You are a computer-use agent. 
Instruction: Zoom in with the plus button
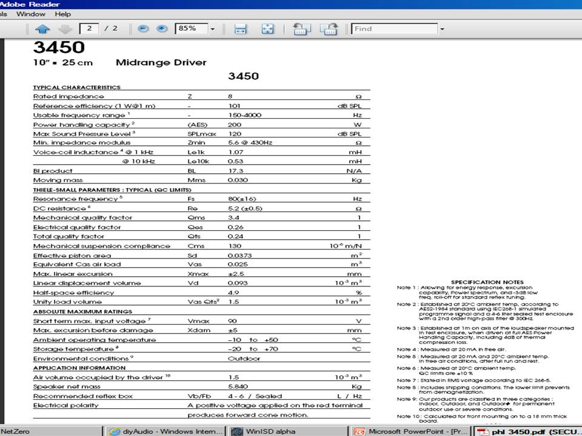(x=162, y=28)
